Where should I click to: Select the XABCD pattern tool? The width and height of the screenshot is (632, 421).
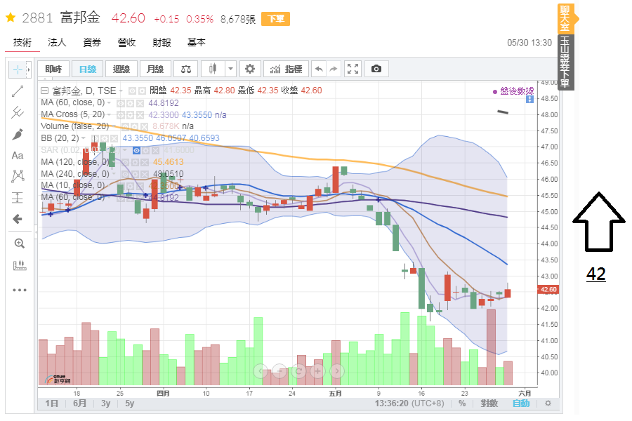coord(18,176)
